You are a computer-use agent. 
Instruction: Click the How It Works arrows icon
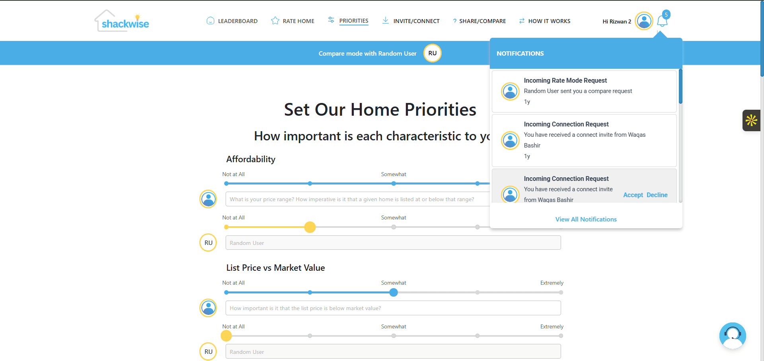(522, 21)
